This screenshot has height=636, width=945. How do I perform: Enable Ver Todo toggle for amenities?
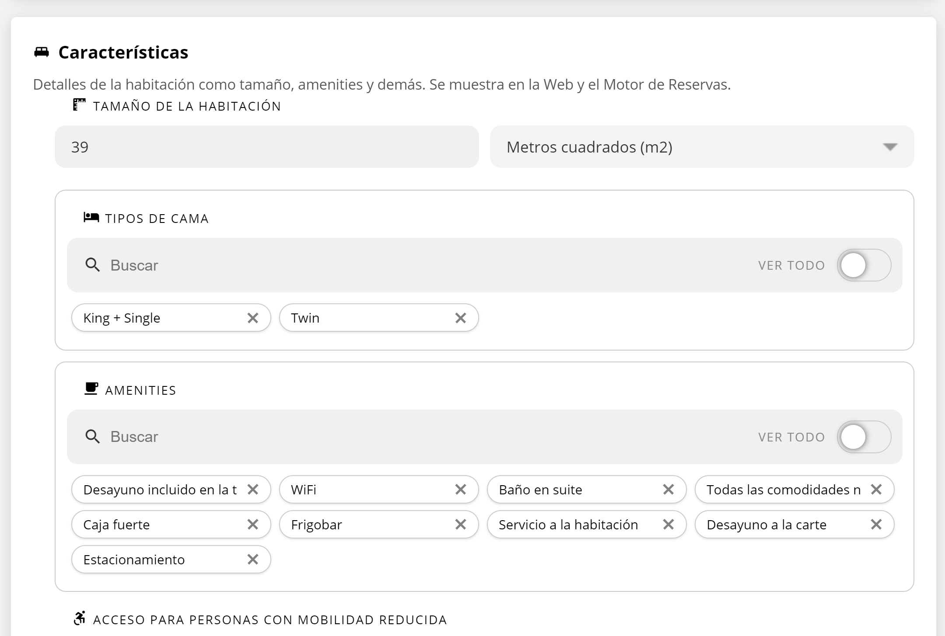[x=864, y=437]
